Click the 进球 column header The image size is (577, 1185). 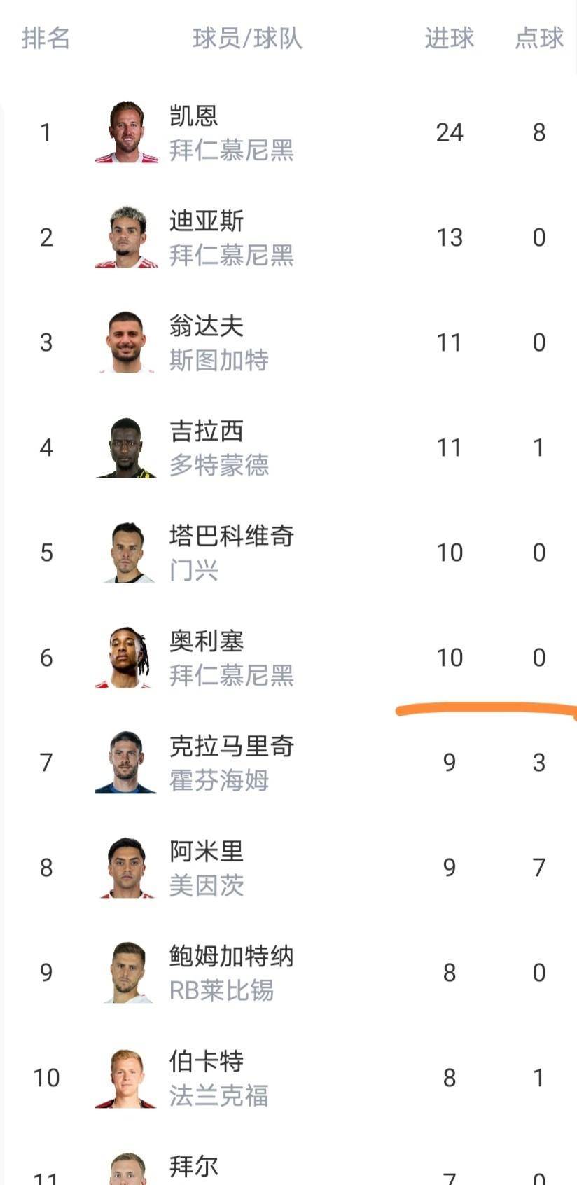coord(449,38)
